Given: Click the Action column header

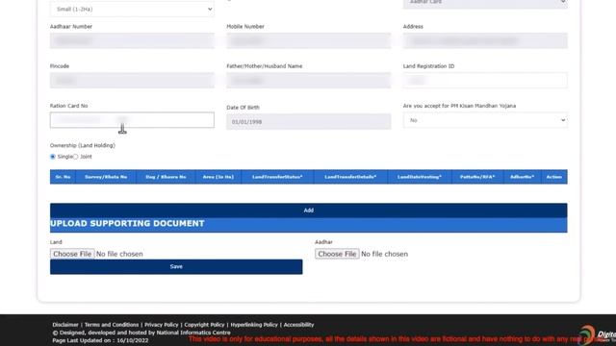Looking at the screenshot, I should pyautogui.click(x=554, y=177).
